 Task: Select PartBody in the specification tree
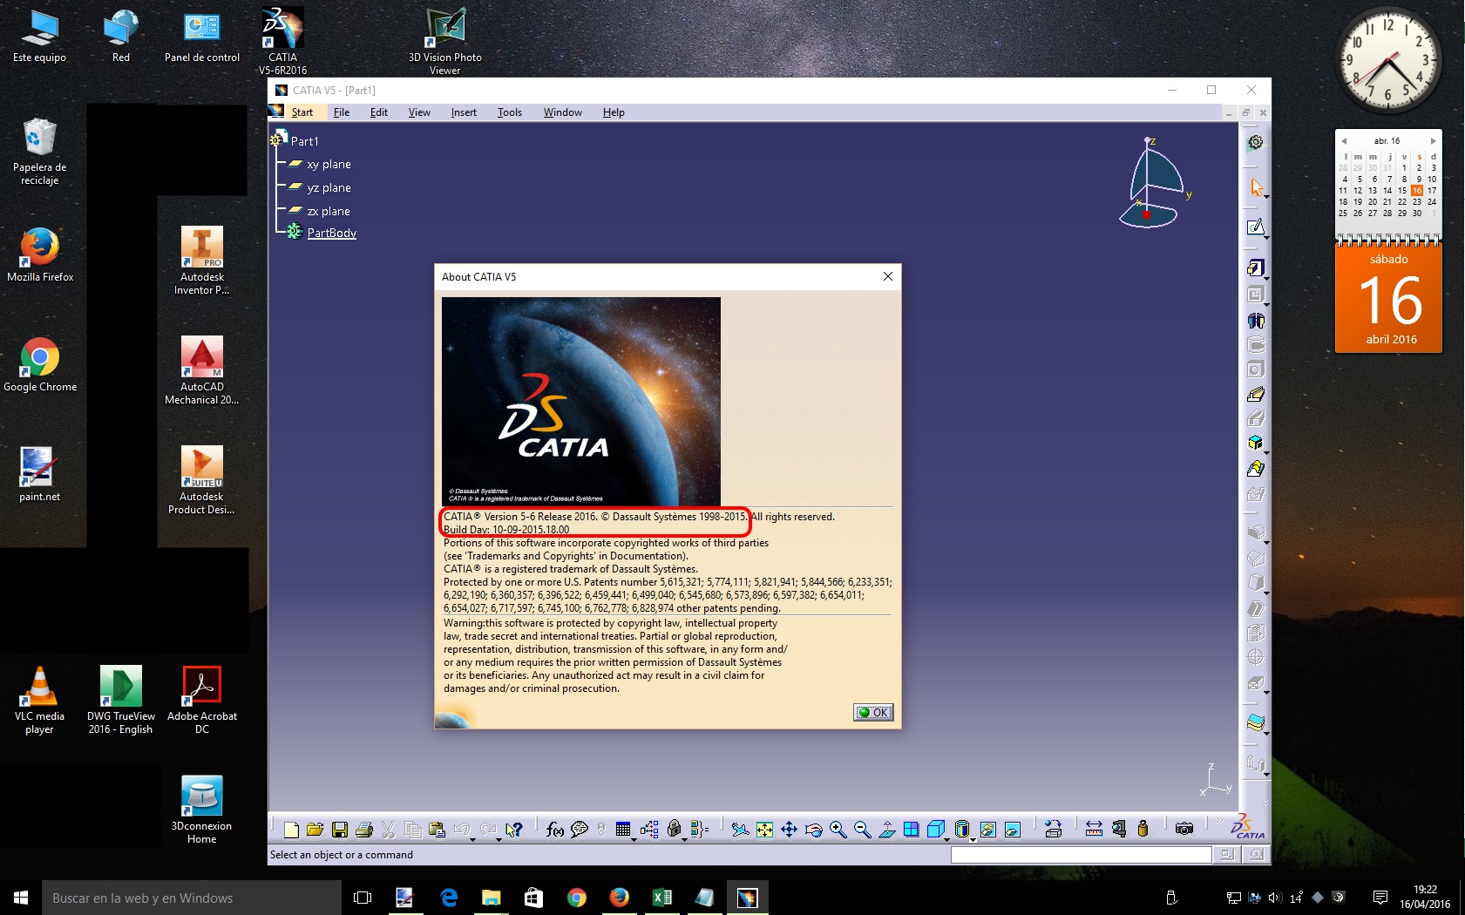point(331,233)
